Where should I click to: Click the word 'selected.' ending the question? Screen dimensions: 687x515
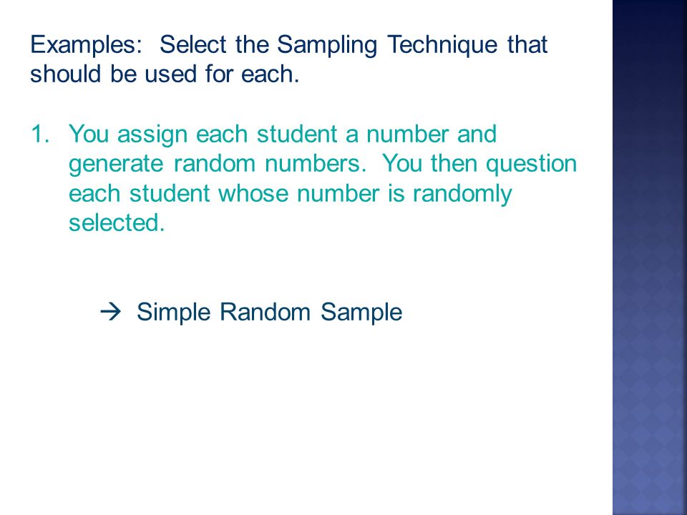coord(117,223)
